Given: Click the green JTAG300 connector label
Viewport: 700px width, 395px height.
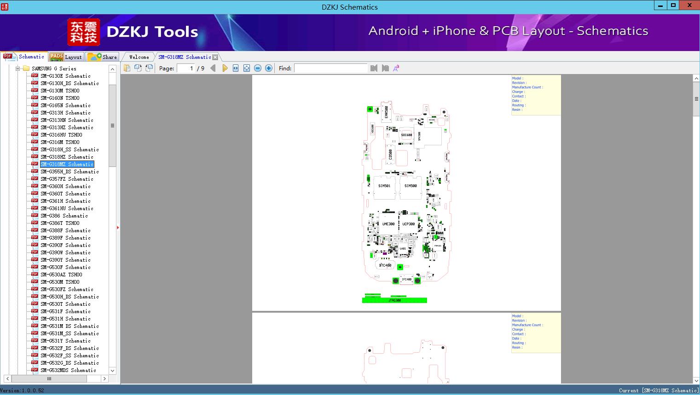Looking at the screenshot, I should (394, 300).
